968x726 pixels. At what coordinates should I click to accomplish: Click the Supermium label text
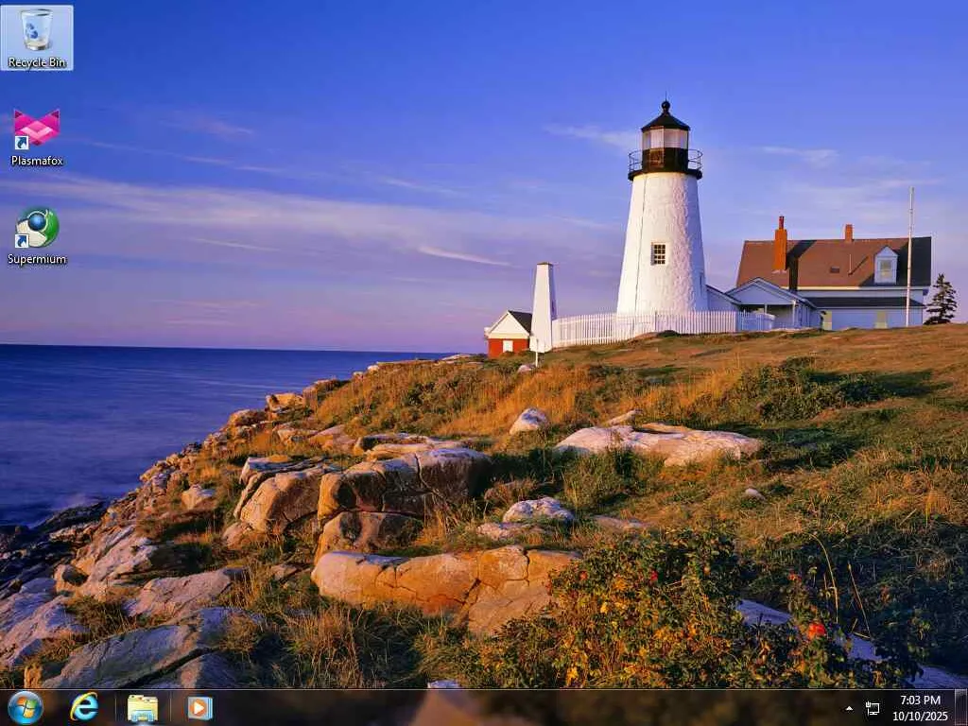click(x=37, y=259)
